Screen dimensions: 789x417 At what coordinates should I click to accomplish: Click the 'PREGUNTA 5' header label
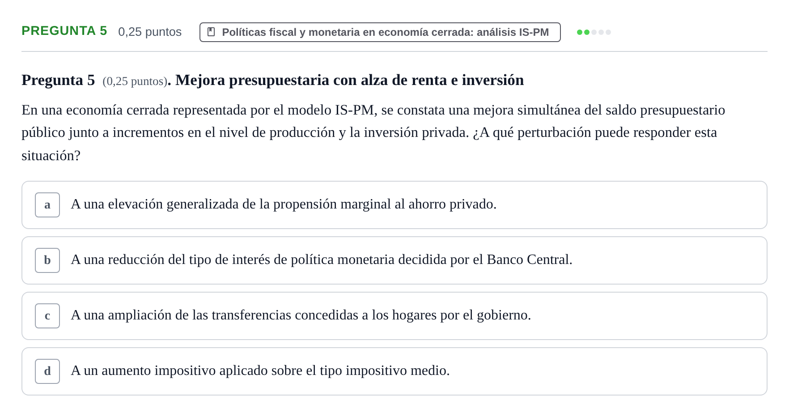64,31
